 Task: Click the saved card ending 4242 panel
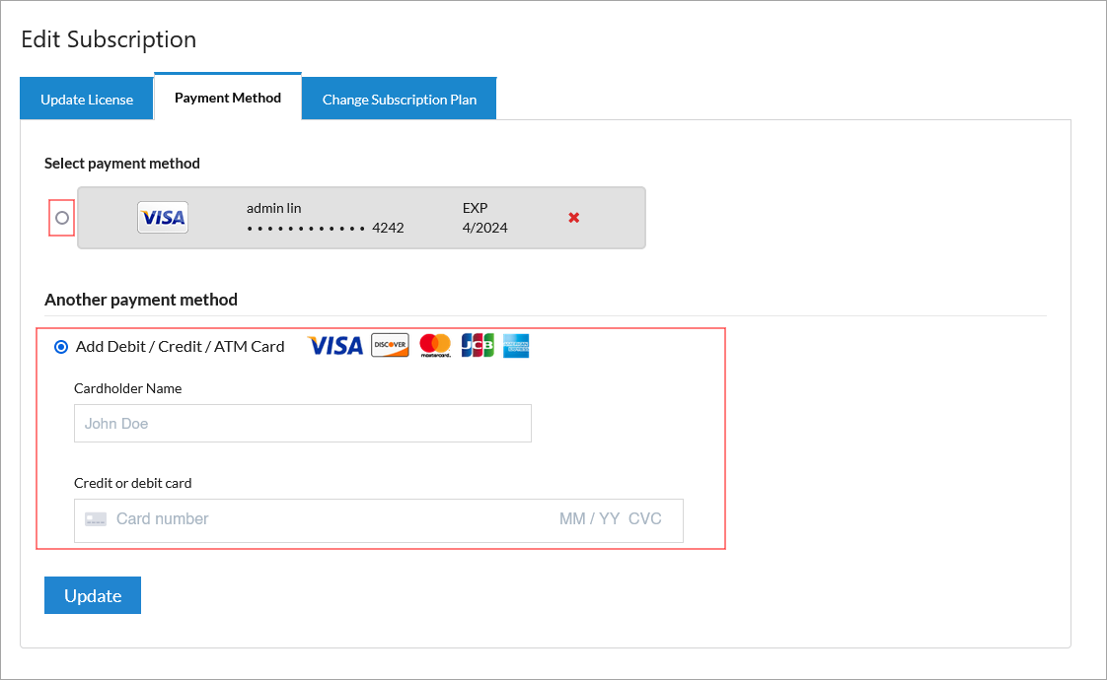[x=361, y=217]
